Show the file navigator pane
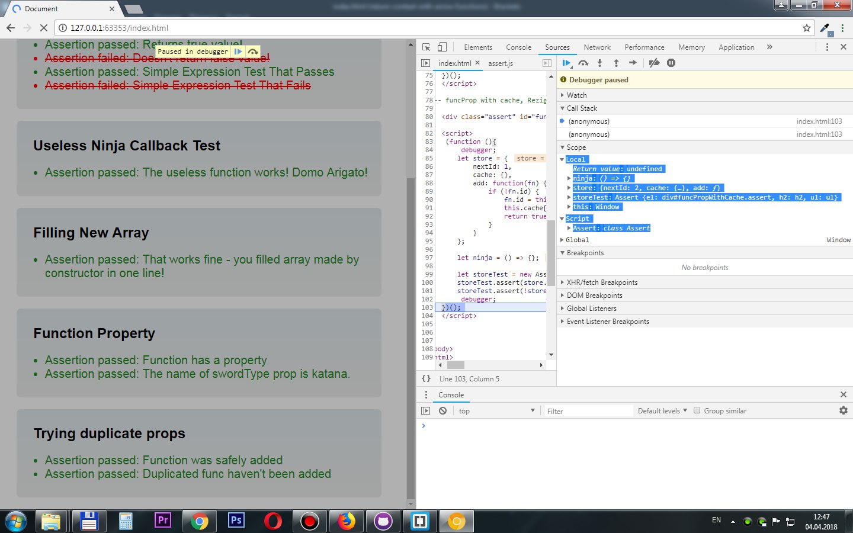Image resolution: width=853 pixels, height=533 pixels. 425,63
